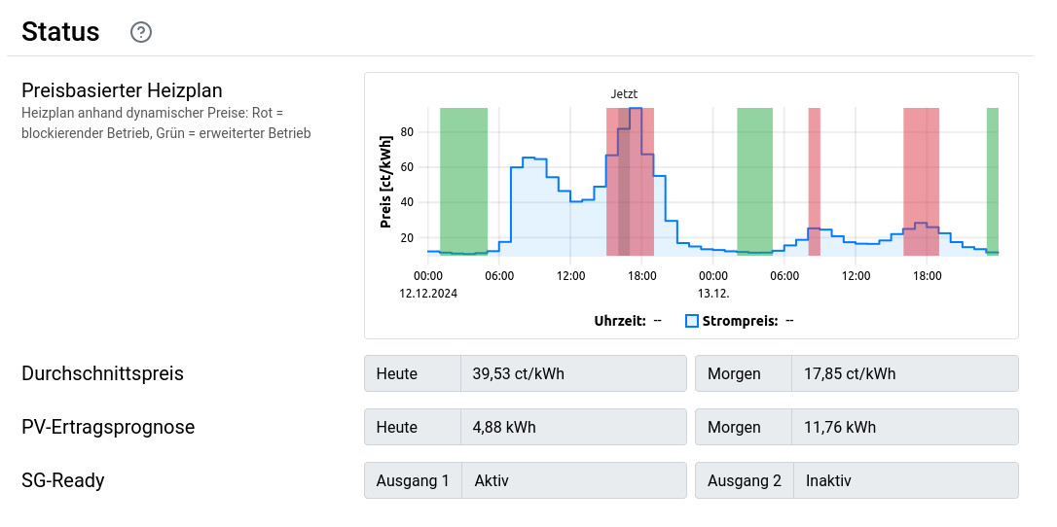The image size is (1057, 527).
Task: Click the narrow red band near 08:00 on 13.12.
Action: pyautogui.click(x=814, y=181)
